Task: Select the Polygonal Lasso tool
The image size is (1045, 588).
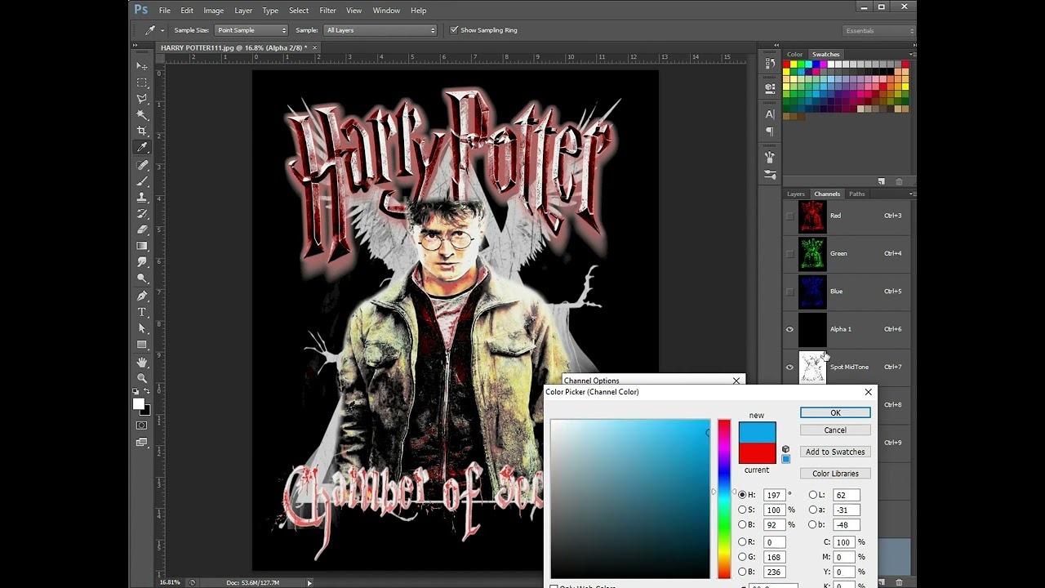Action: [x=142, y=99]
